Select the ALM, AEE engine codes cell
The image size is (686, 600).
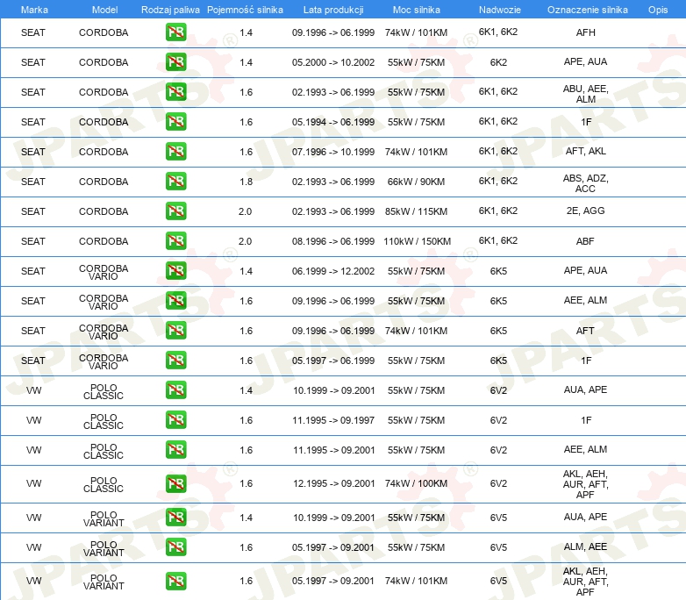coord(585,546)
